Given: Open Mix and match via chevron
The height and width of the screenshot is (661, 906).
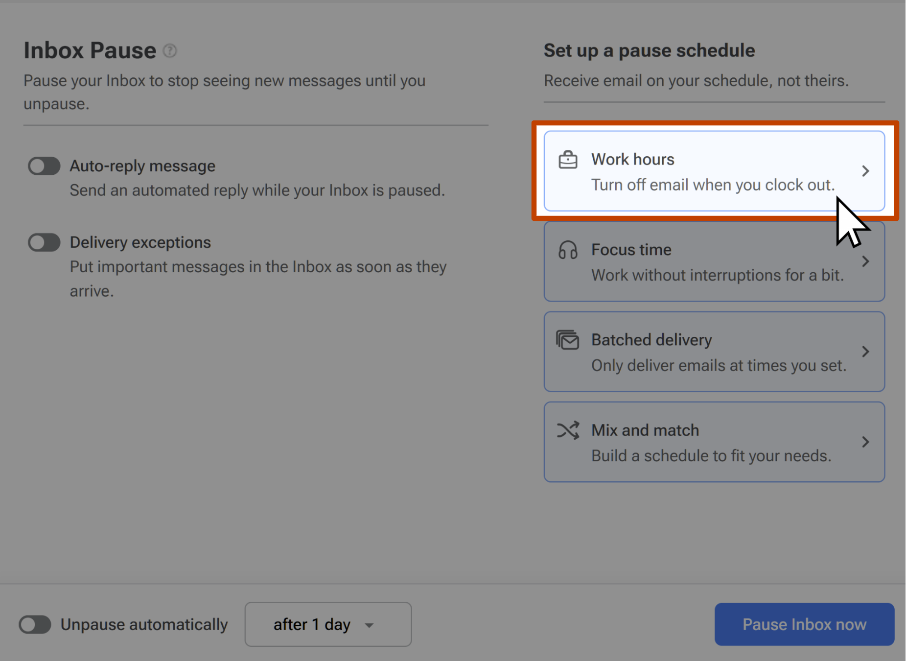Looking at the screenshot, I should coord(865,442).
